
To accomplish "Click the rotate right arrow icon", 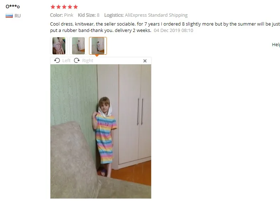I will click(77, 61).
